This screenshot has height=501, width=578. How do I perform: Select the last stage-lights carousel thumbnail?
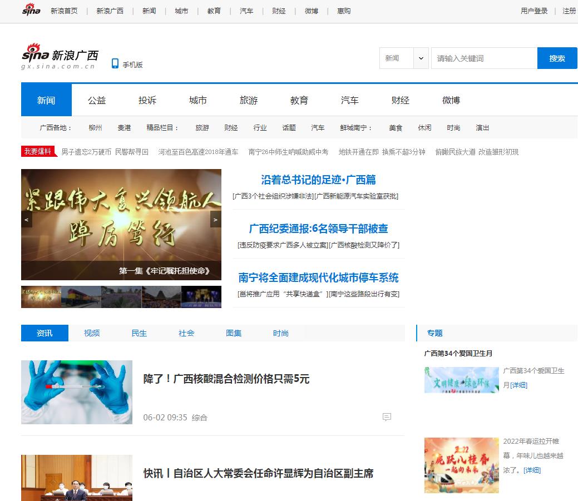(x=201, y=296)
